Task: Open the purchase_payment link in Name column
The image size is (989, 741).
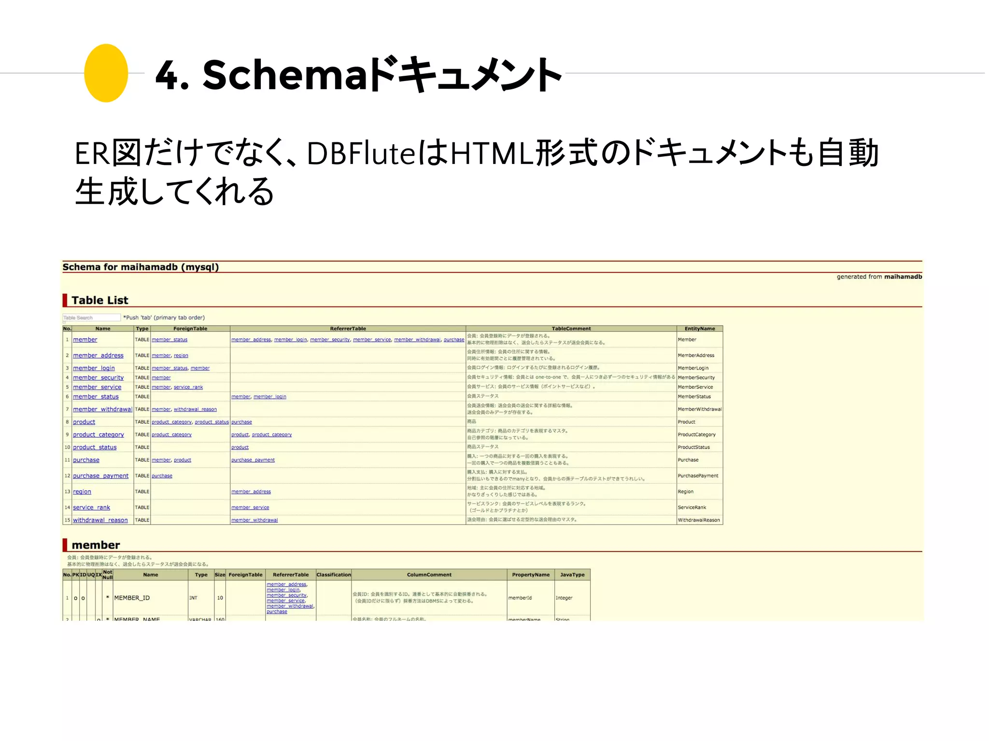Action: coord(100,476)
